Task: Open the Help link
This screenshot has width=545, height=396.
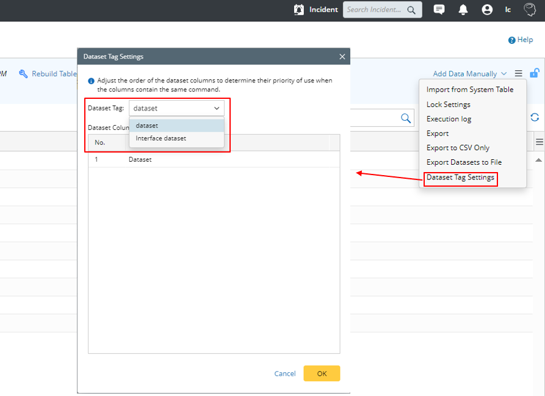Action: coord(521,40)
